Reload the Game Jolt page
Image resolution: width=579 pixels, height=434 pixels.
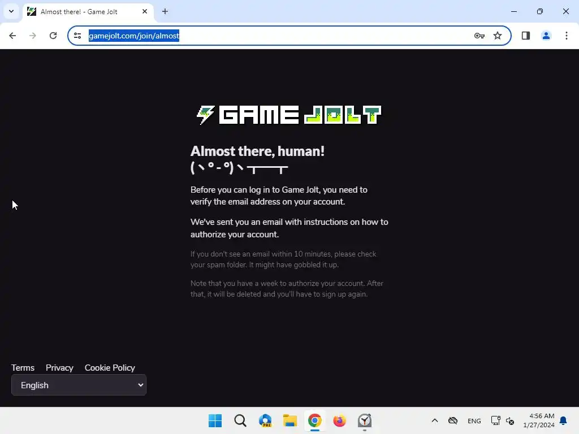pos(53,36)
